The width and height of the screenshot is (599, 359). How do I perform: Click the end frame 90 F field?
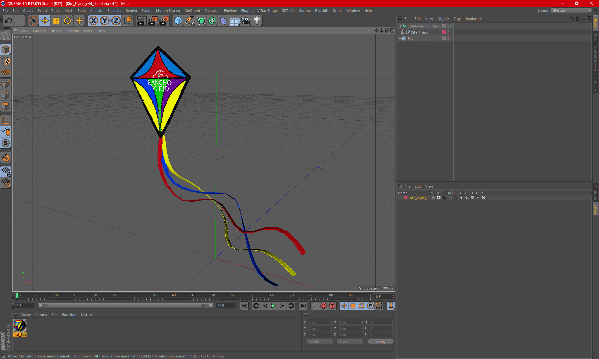pos(226,306)
